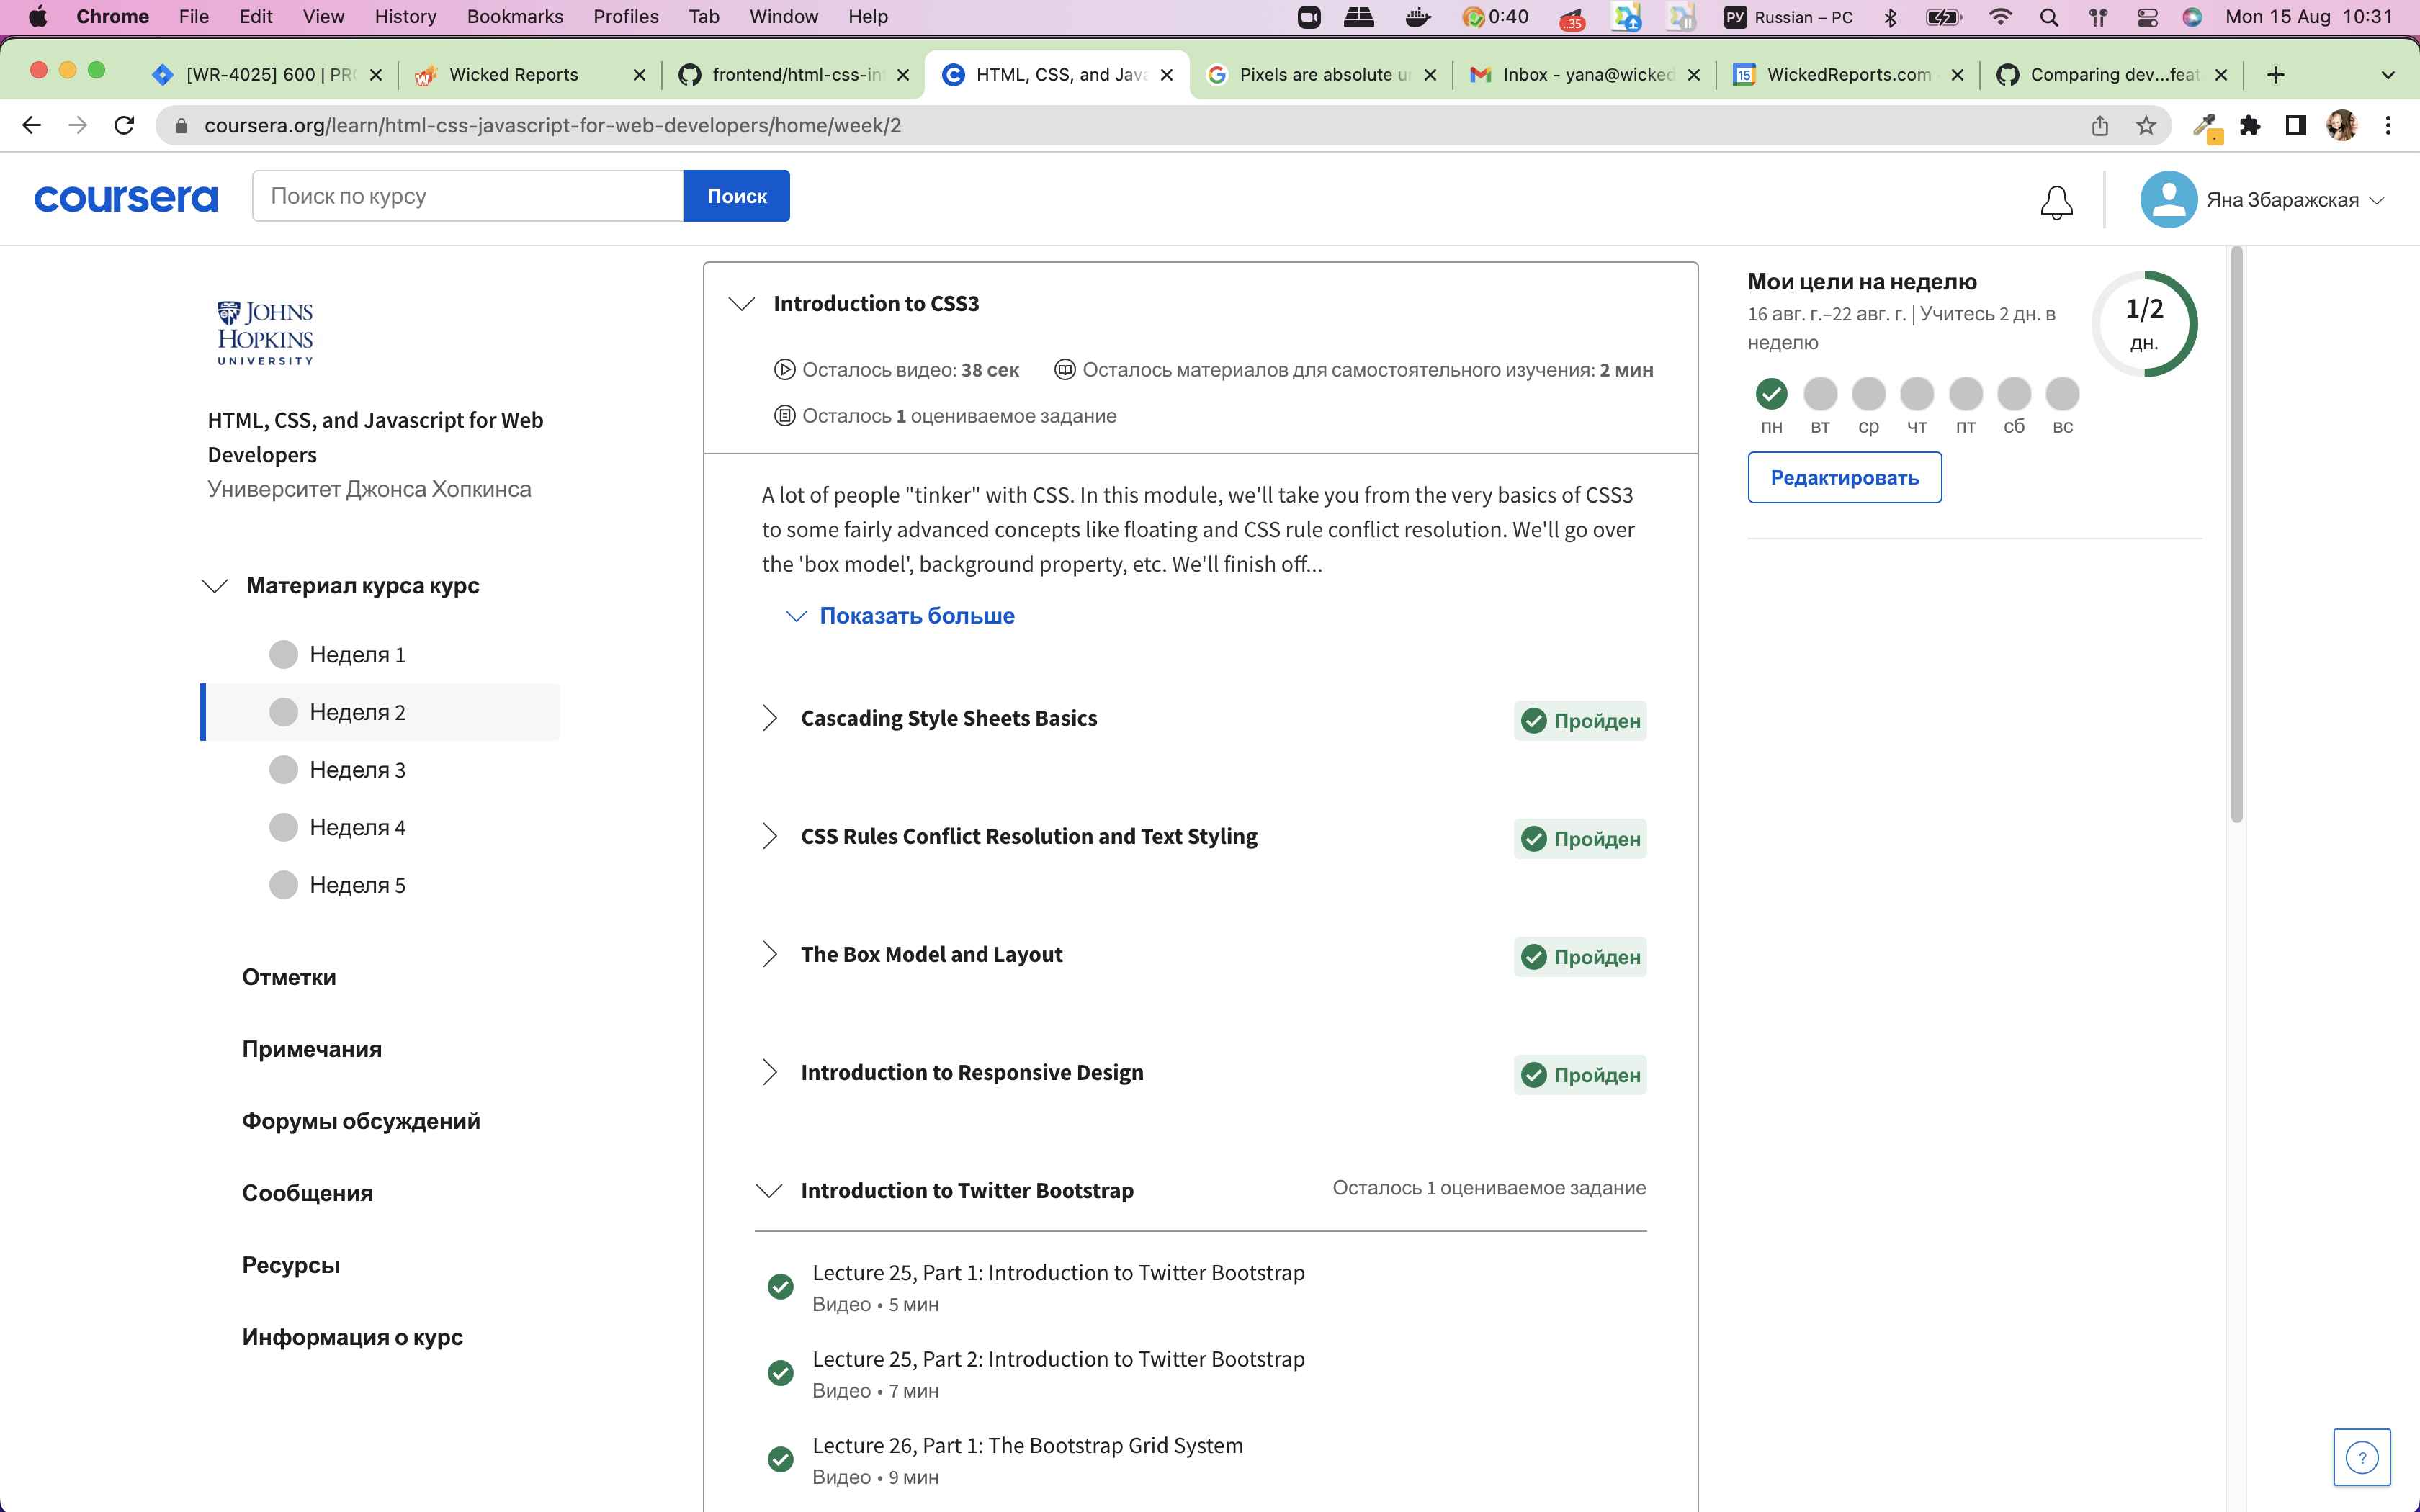Click the Поиск search button

pyautogui.click(x=737, y=196)
